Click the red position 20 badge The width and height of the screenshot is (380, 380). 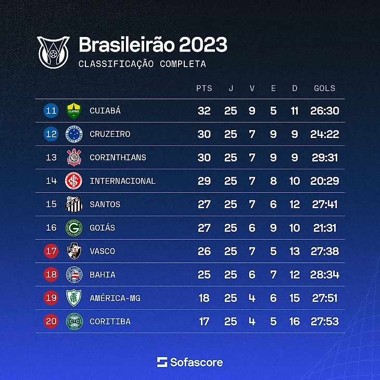(51, 321)
